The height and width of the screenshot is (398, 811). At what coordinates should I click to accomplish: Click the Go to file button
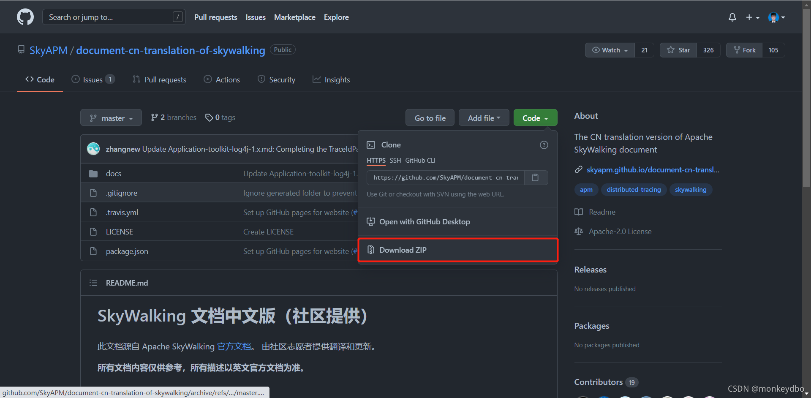pyautogui.click(x=430, y=118)
